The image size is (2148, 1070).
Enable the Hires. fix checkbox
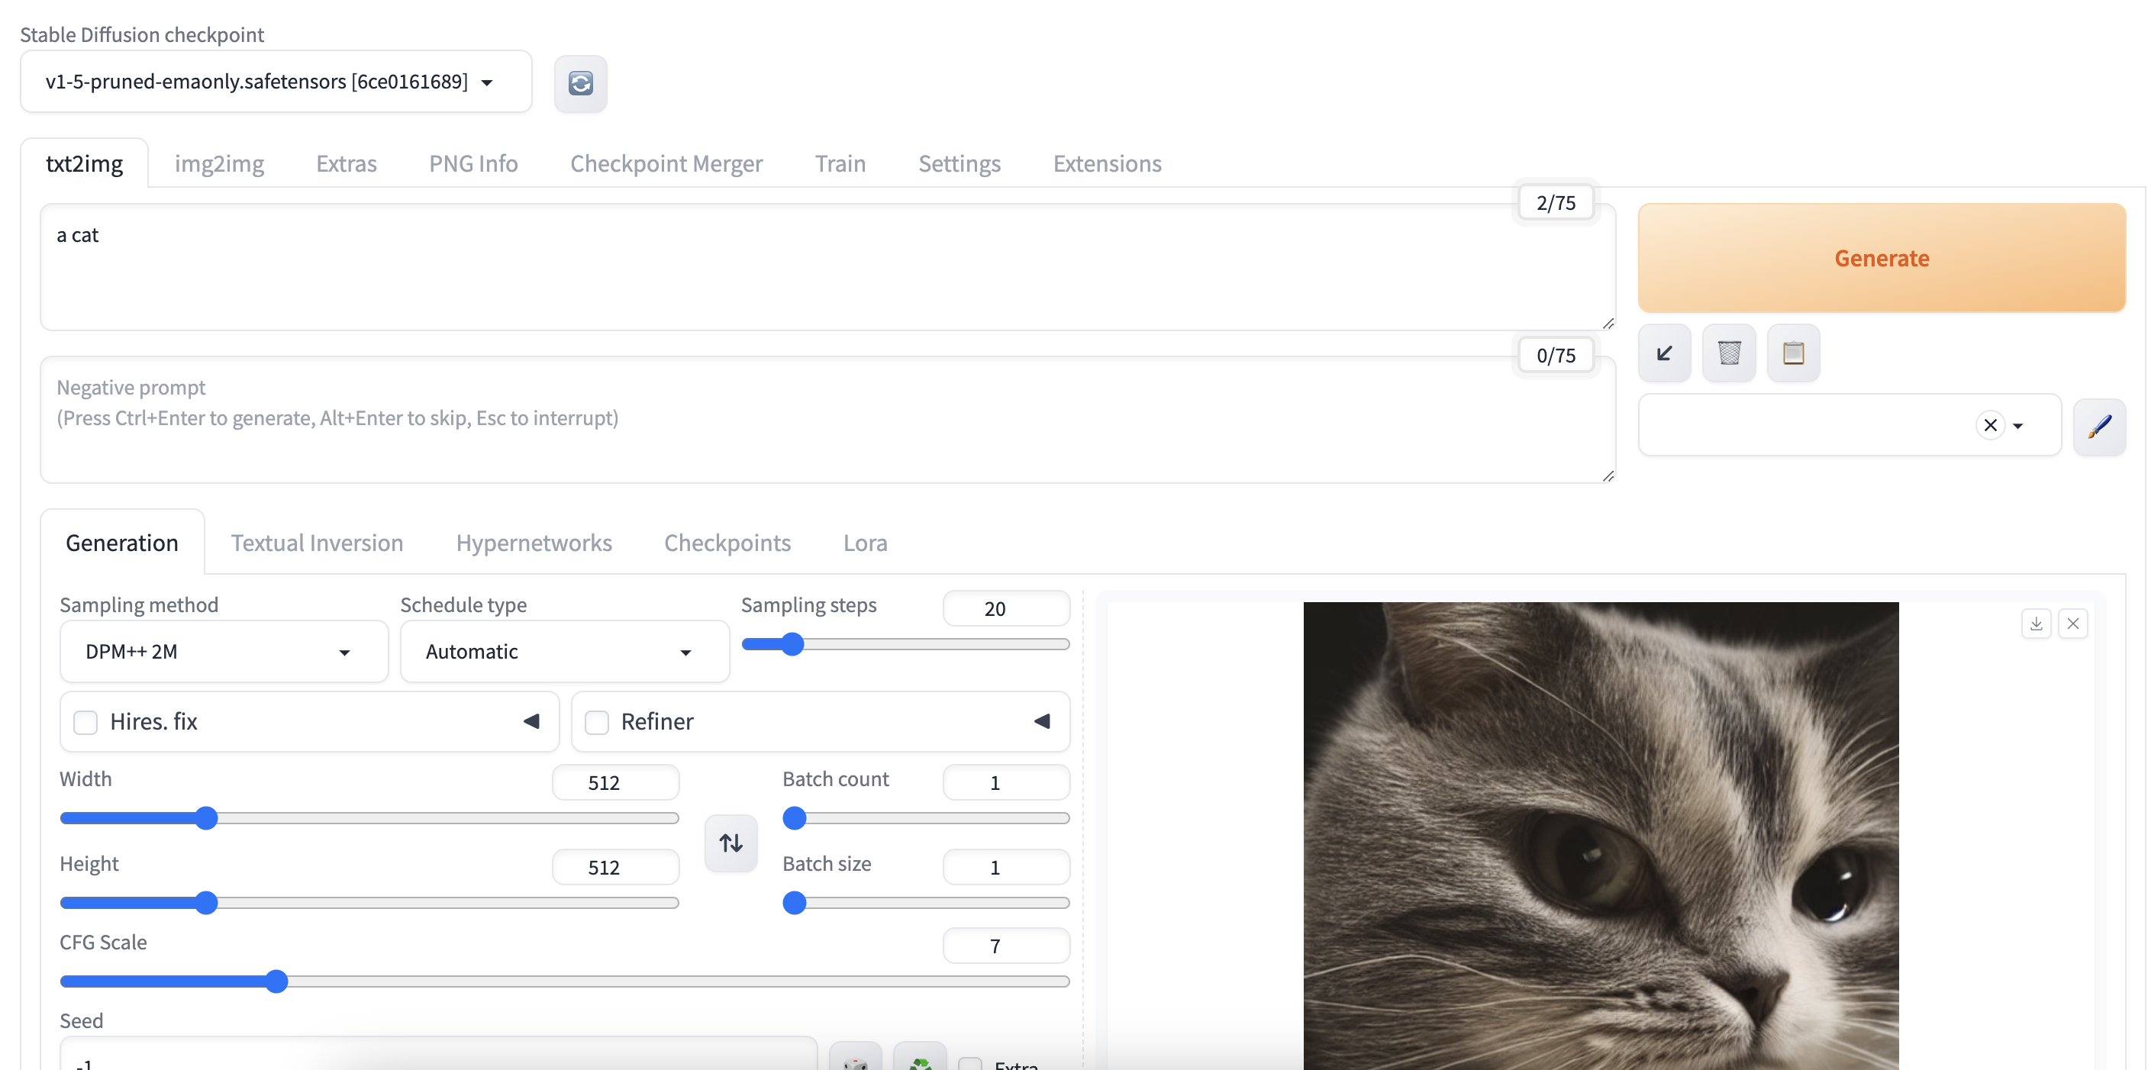point(85,721)
